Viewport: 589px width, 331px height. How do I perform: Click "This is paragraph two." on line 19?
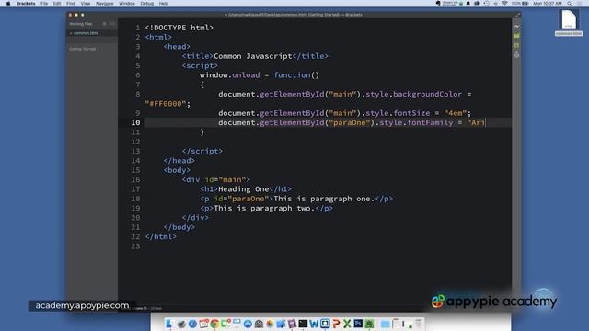click(x=264, y=209)
